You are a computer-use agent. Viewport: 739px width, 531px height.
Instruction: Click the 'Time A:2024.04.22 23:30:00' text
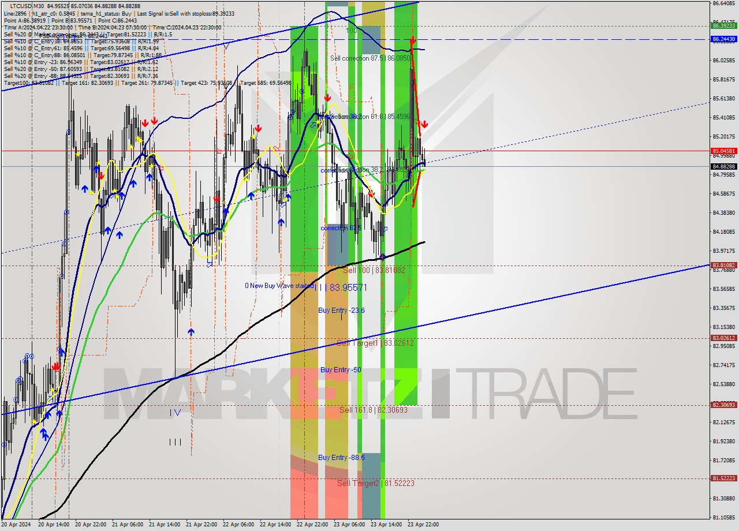[x=38, y=27]
